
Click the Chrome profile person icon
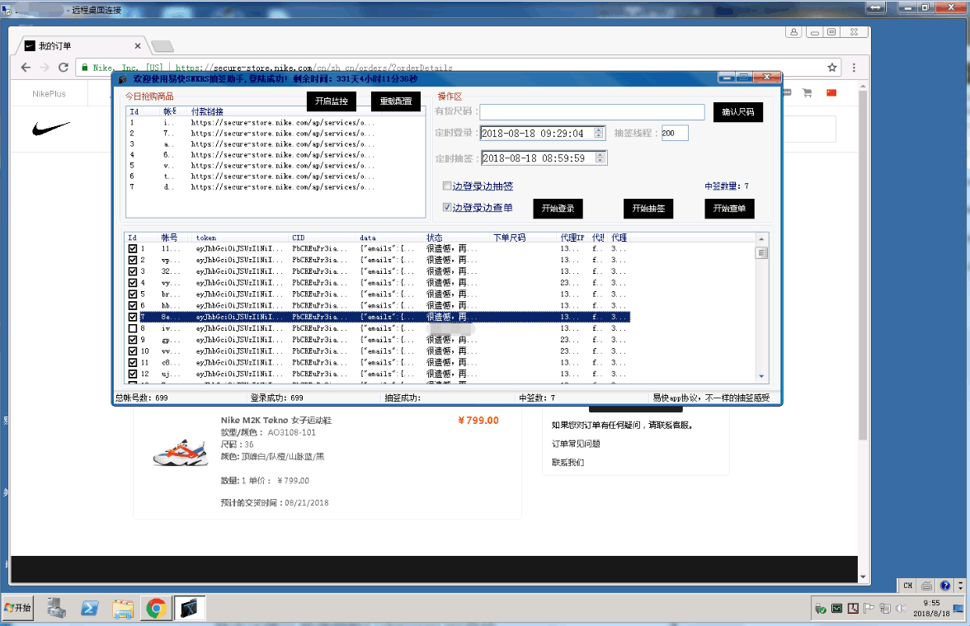[793, 32]
